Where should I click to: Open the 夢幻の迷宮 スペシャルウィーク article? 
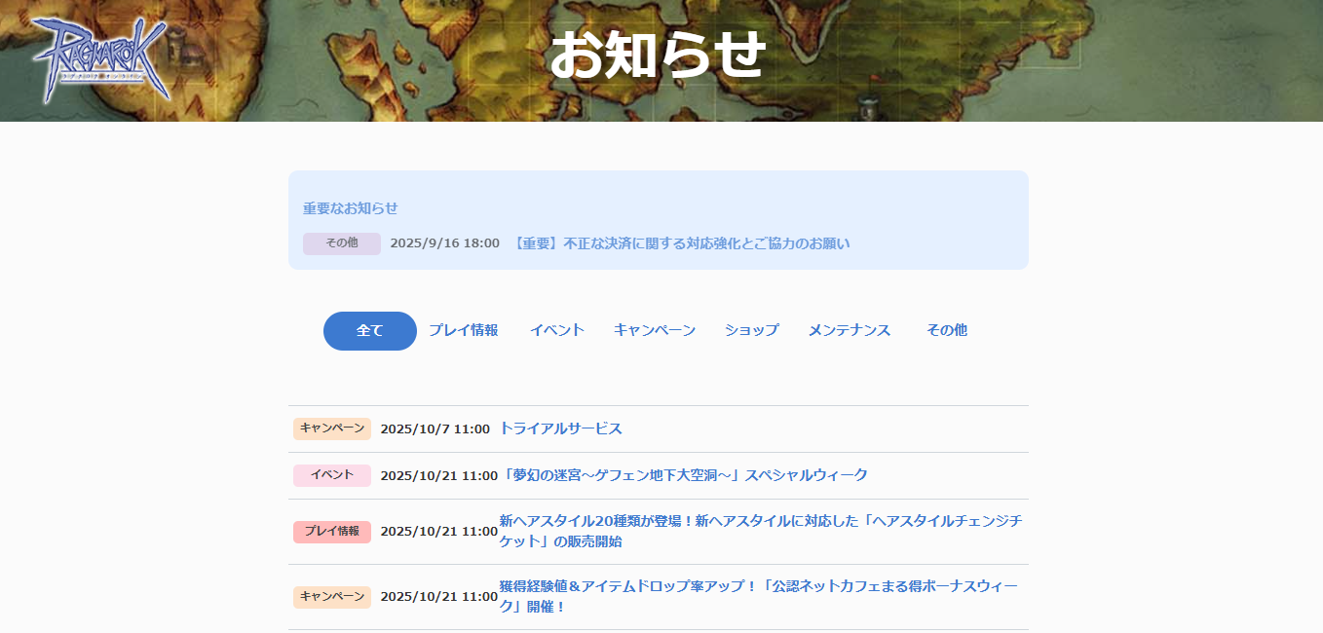click(x=683, y=475)
